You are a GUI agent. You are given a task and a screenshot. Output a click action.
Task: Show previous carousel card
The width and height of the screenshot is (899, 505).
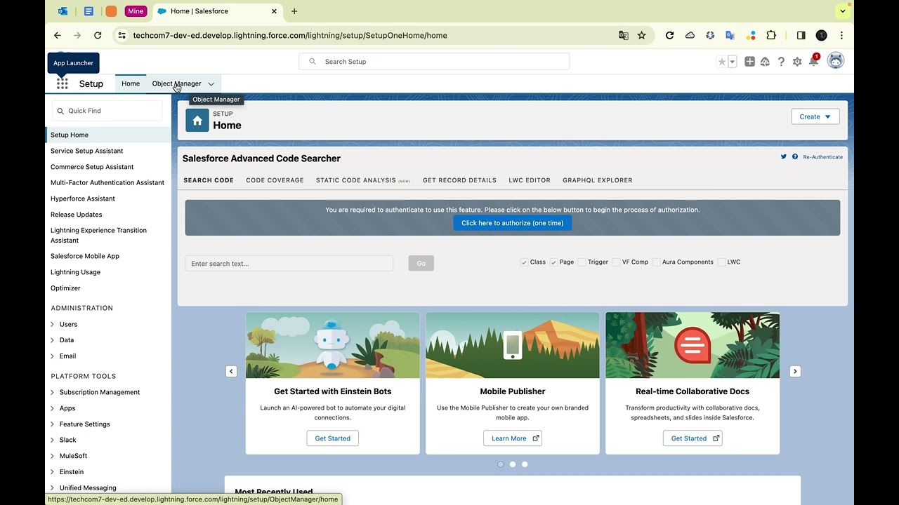231,371
